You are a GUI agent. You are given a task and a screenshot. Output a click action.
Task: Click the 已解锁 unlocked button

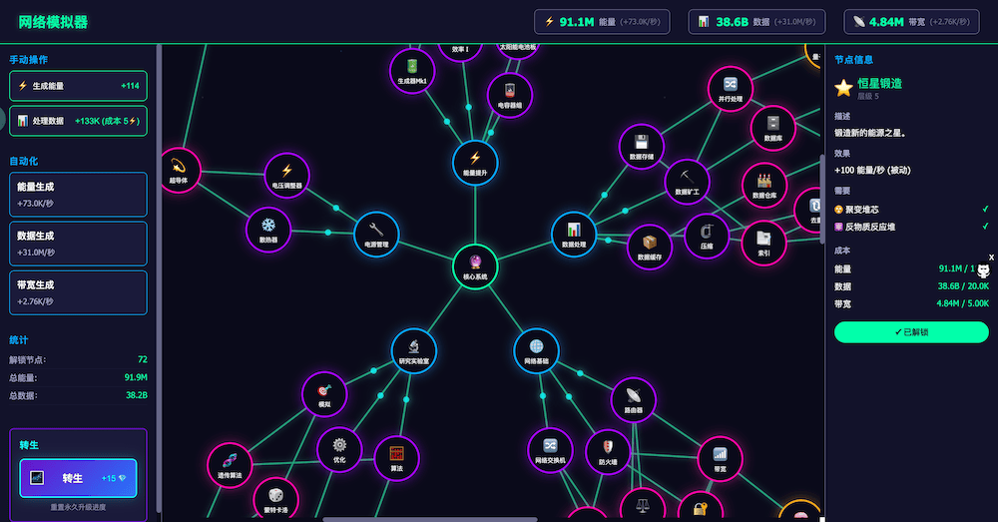(x=911, y=331)
